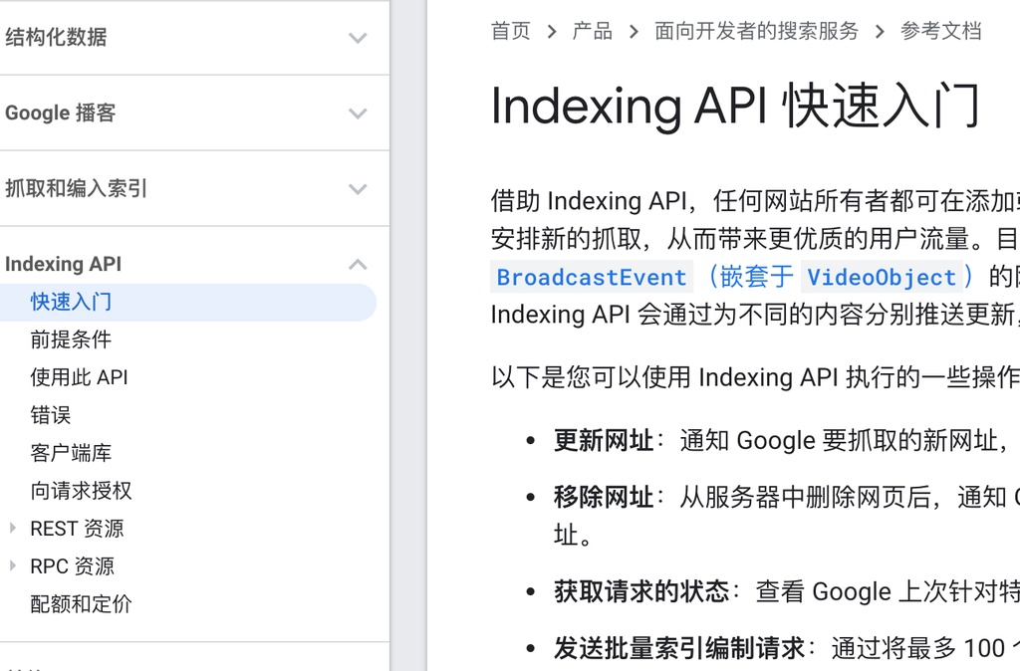Open the BroadcastEvent code link
This screenshot has height=671, width=1020.
(590, 276)
